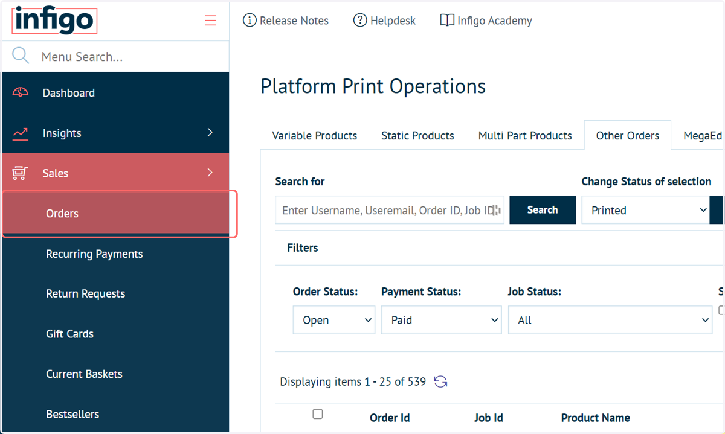The image size is (725, 434).
Task: Click the Sales cart icon
Action: pos(20,173)
